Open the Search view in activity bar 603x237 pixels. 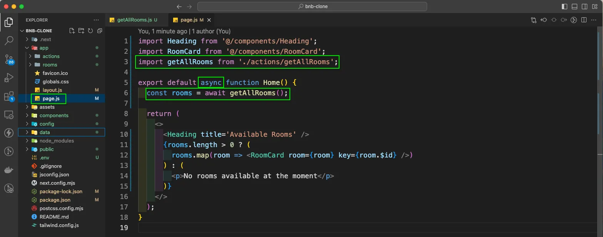point(9,40)
